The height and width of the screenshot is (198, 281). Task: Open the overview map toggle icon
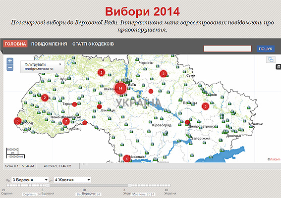pos(271,59)
